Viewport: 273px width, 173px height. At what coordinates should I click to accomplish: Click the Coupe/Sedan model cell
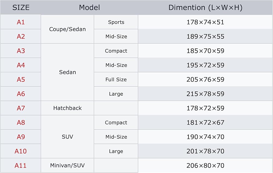click(x=67, y=29)
